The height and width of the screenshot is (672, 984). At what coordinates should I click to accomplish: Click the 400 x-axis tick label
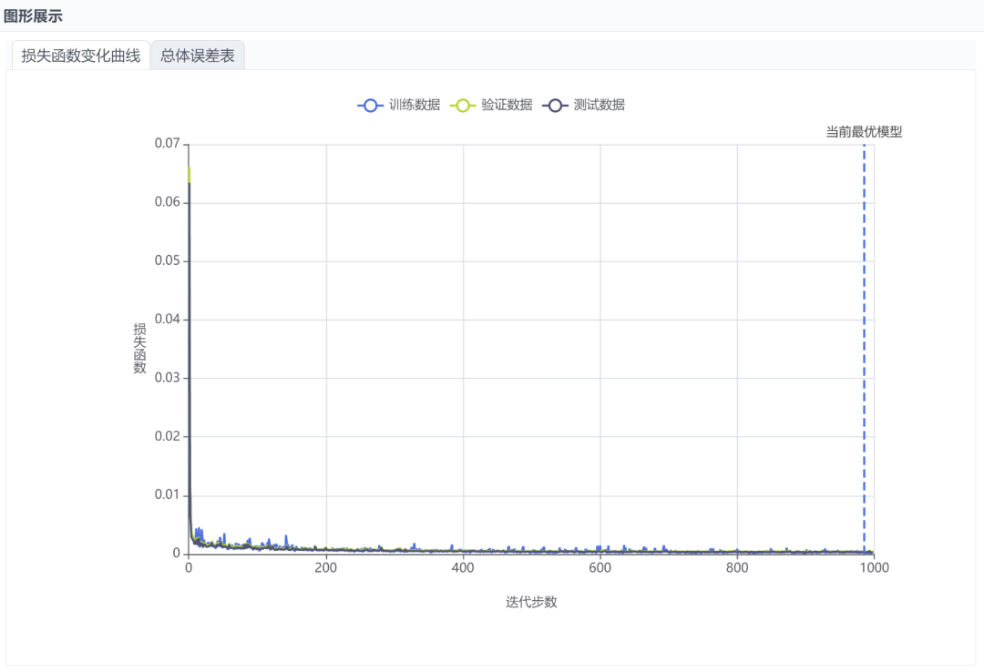point(463,568)
